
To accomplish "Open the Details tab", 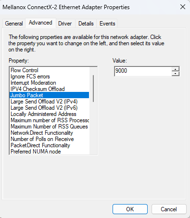I will tap(86, 24).
